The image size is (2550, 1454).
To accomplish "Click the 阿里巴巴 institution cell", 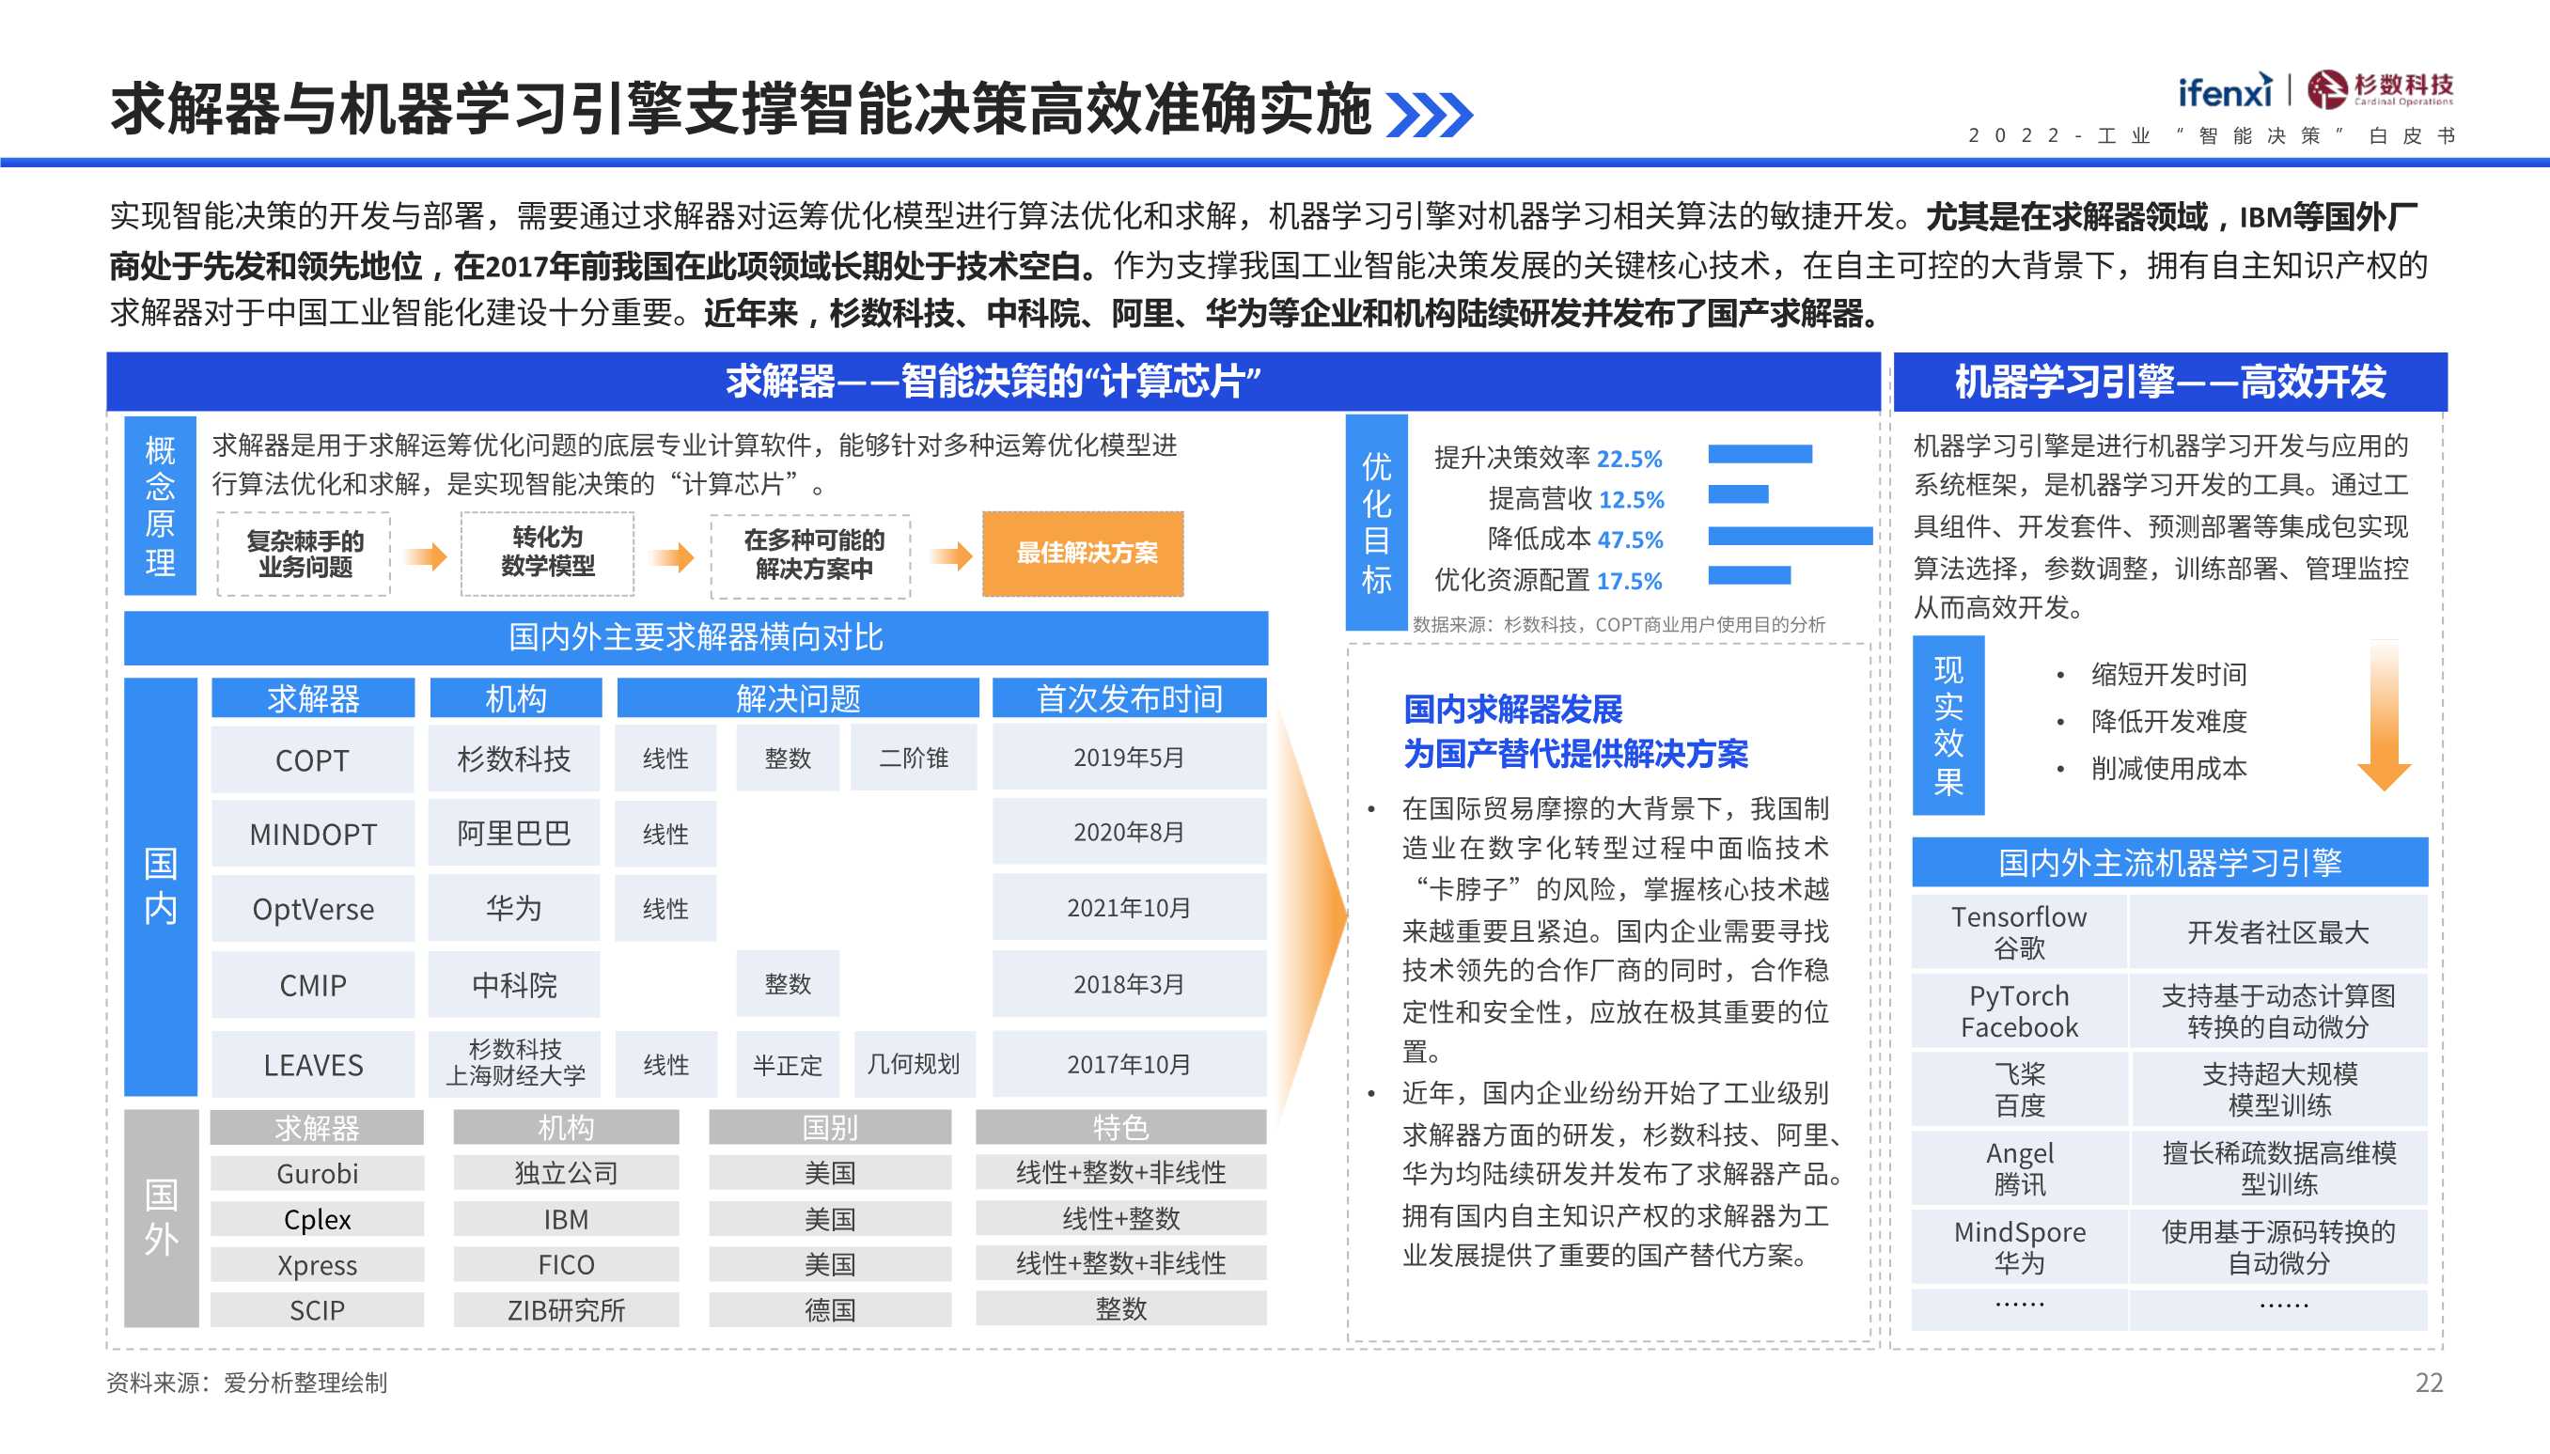I will pos(514,833).
